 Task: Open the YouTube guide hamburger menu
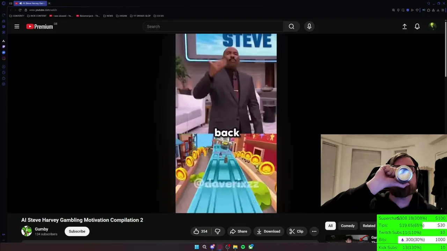(17, 26)
